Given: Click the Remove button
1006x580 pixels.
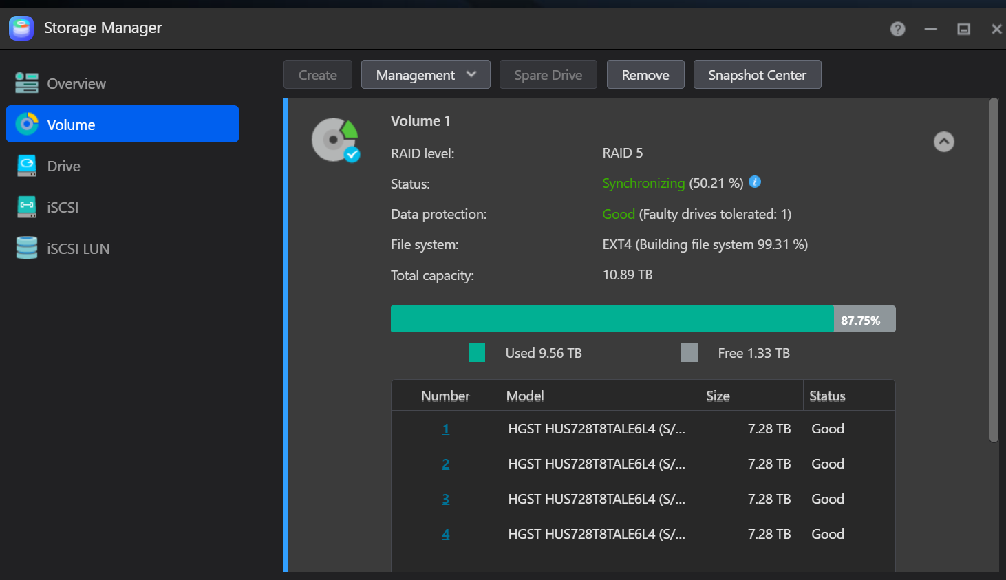Looking at the screenshot, I should 645,75.
